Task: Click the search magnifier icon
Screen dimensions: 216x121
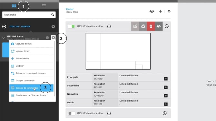Action: click(x=53, y=14)
